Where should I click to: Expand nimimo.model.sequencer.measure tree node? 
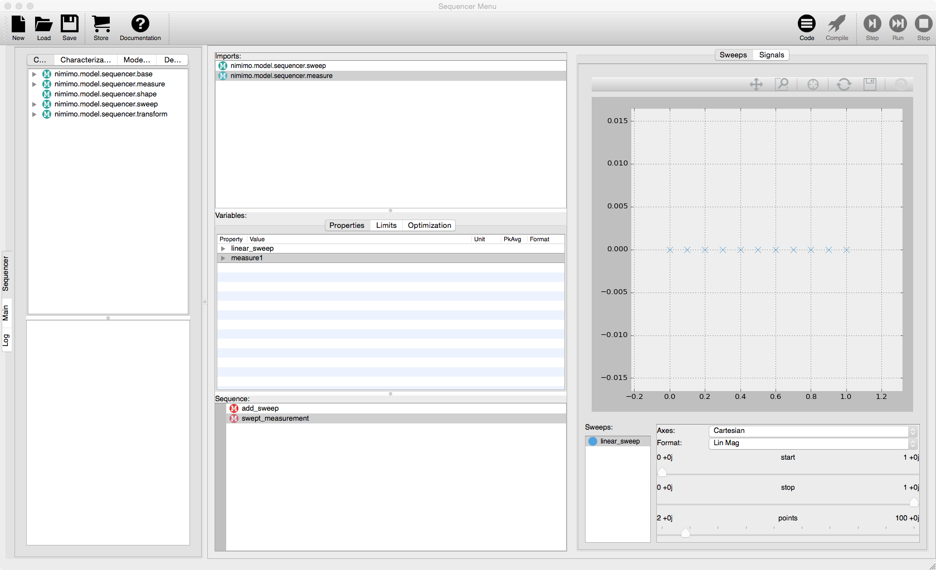point(35,84)
